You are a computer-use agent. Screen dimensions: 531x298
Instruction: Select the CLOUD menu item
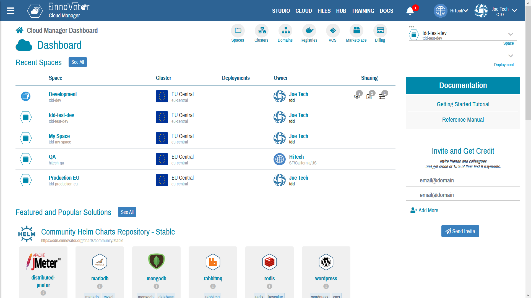tap(303, 10)
